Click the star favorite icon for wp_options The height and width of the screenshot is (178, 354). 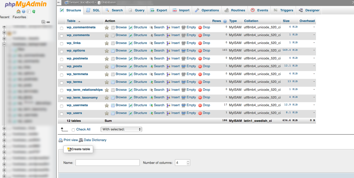click(x=107, y=51)
